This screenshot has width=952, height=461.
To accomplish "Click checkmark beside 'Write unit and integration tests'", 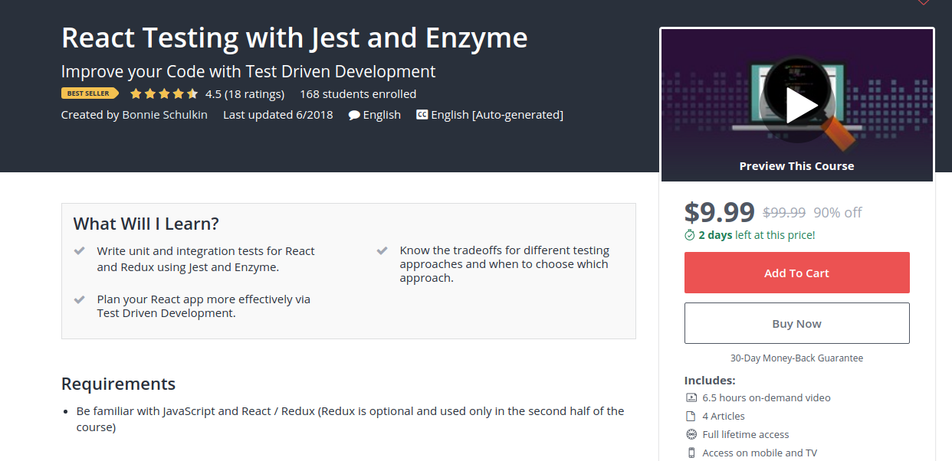I will click(79, 251).
